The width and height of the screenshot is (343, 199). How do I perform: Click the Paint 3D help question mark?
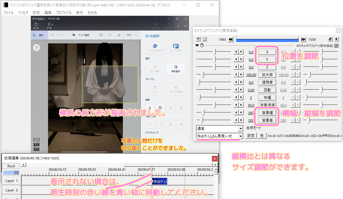[37, 48]
